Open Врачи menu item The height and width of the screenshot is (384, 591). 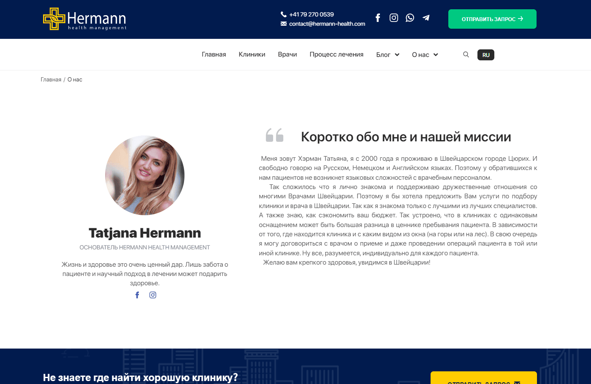(287, 54)
